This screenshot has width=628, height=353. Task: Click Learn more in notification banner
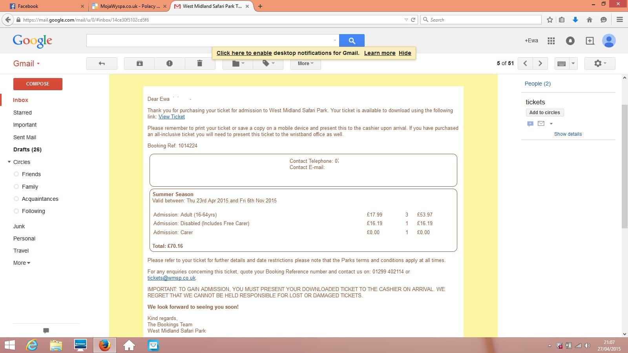pos(380,53)
